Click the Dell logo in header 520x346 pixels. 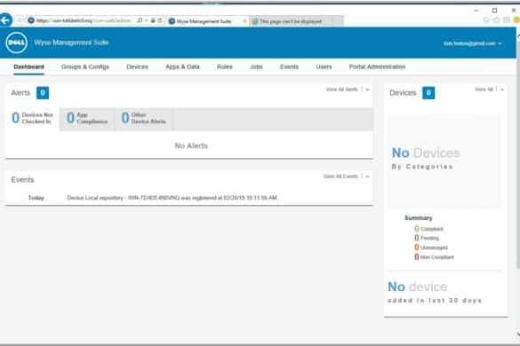coord(16,43)
